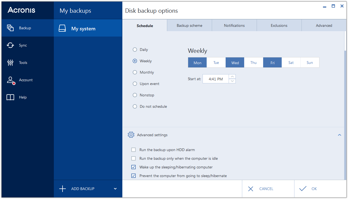The image size is (348, 199).
Task: Toggle Sat day button on
Action: coord(291,63)
